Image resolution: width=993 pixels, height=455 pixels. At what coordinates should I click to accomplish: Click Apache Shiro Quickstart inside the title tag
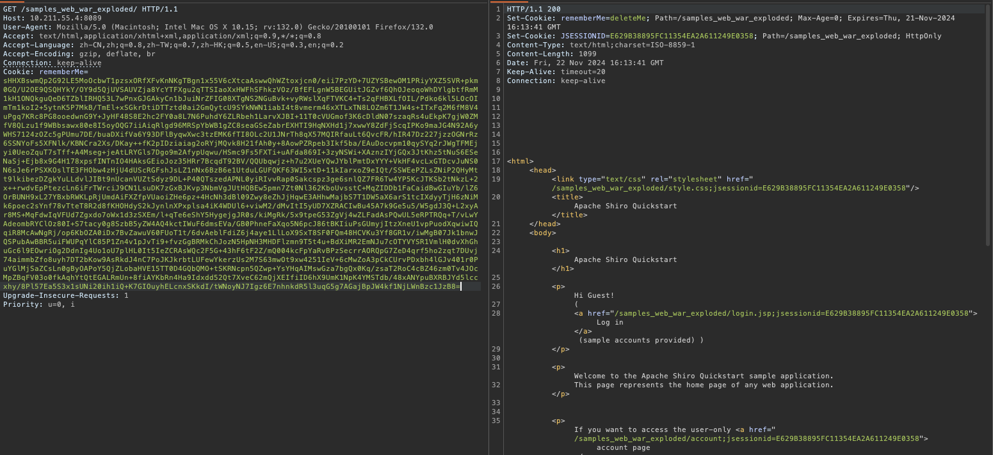(626, 206)
